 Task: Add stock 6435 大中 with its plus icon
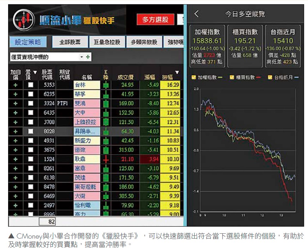[x=16, y=113]
